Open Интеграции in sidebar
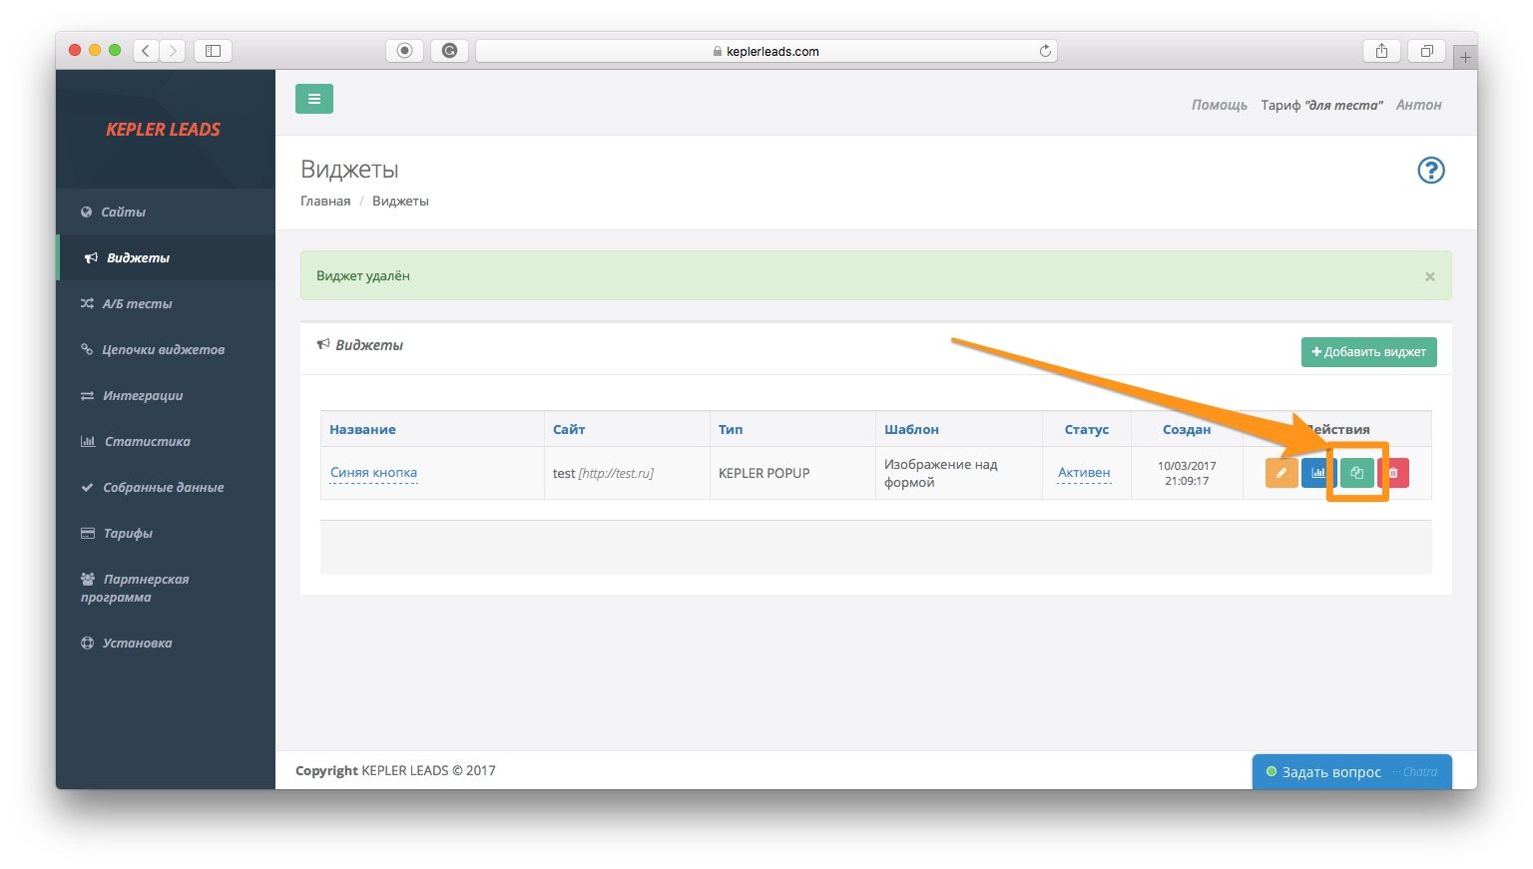Image resolution: width=1533 pixels, height=869 pixels. coord(166,395)
